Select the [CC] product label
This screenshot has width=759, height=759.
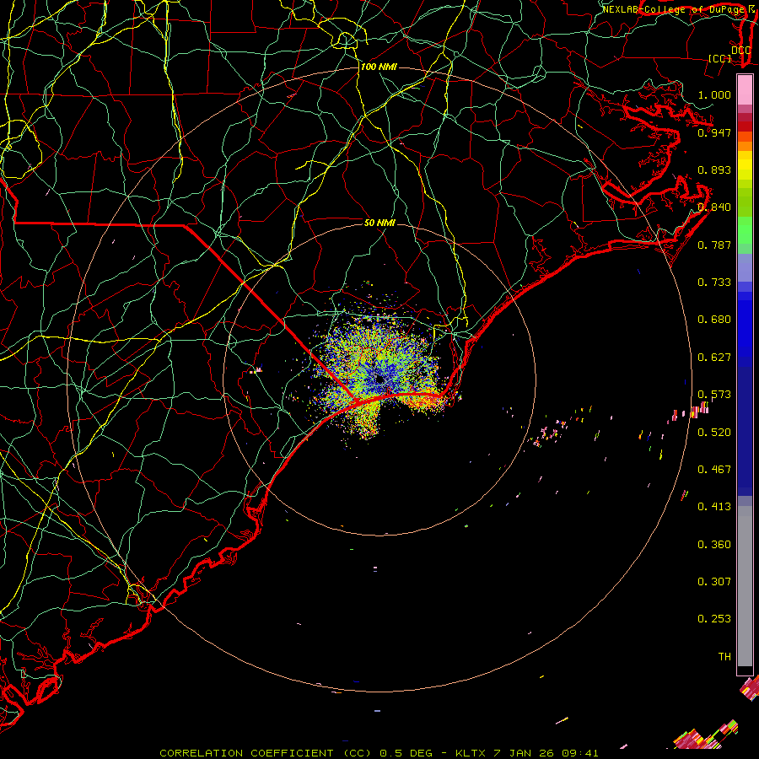coord(719,58)
